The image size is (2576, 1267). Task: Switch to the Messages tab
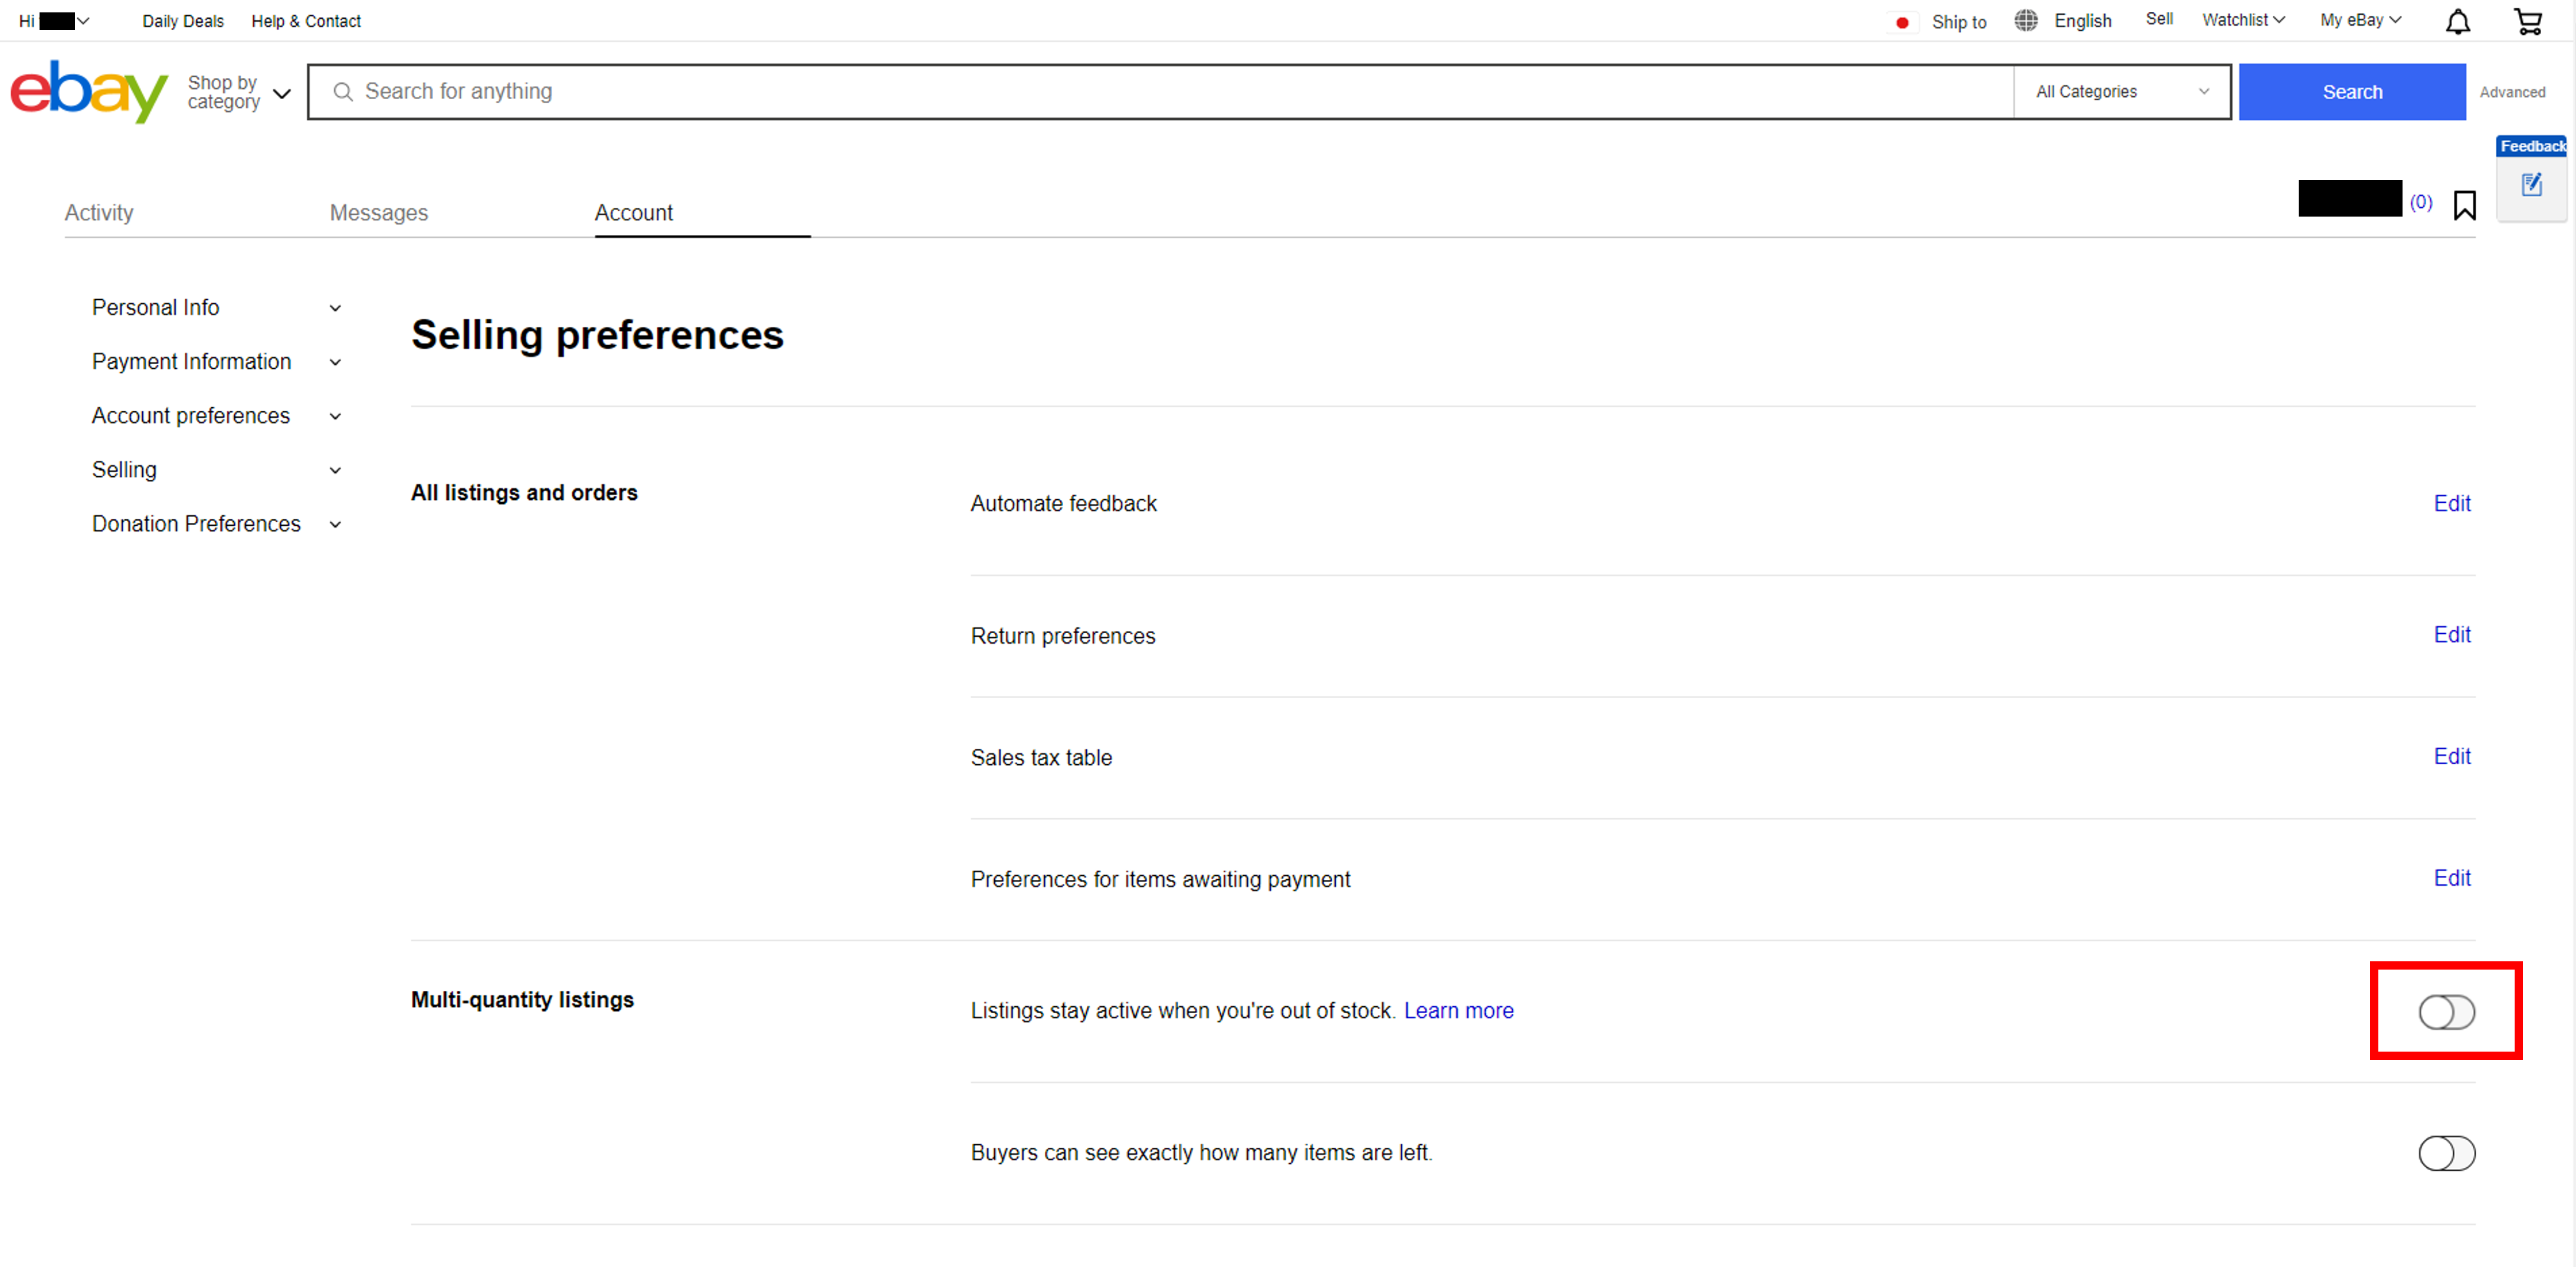[378, 212]
